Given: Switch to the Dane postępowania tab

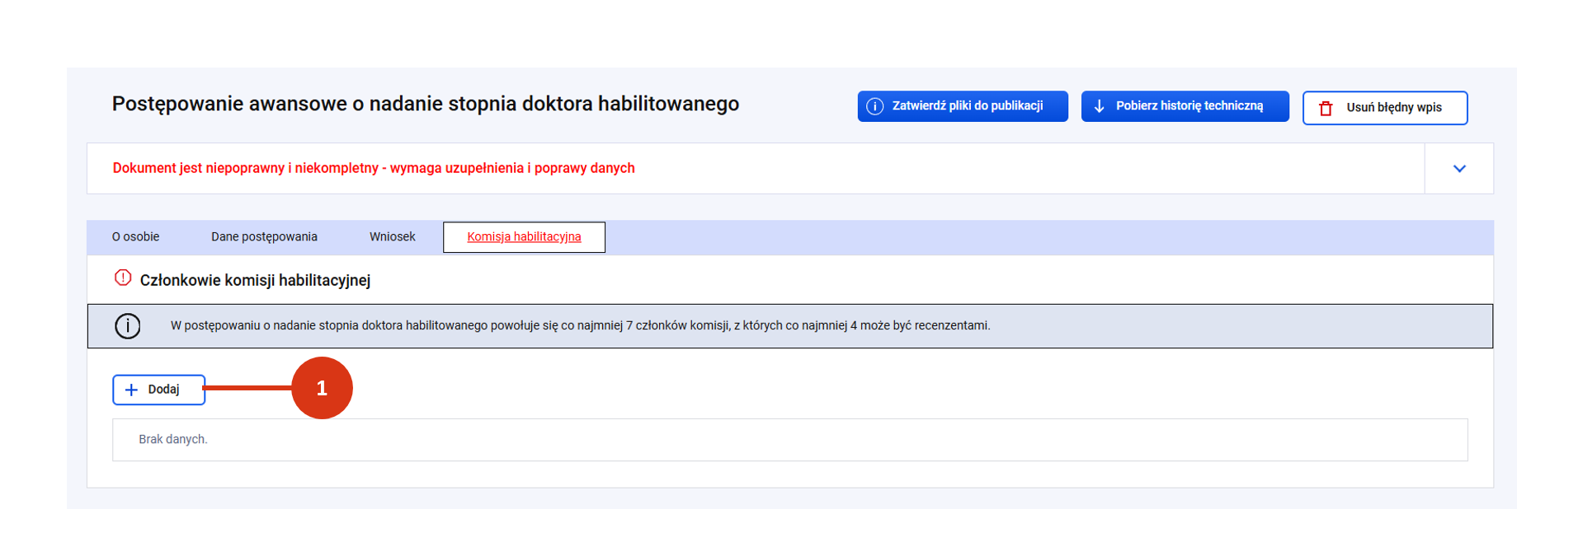Looking at the screenshot, I should [x=264, y=237].
